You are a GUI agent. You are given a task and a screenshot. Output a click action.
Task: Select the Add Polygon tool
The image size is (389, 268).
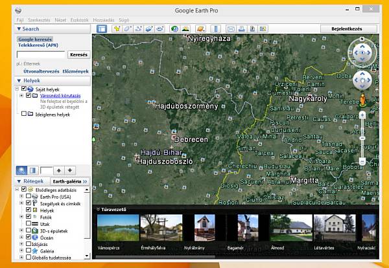[x=128, y=29]
